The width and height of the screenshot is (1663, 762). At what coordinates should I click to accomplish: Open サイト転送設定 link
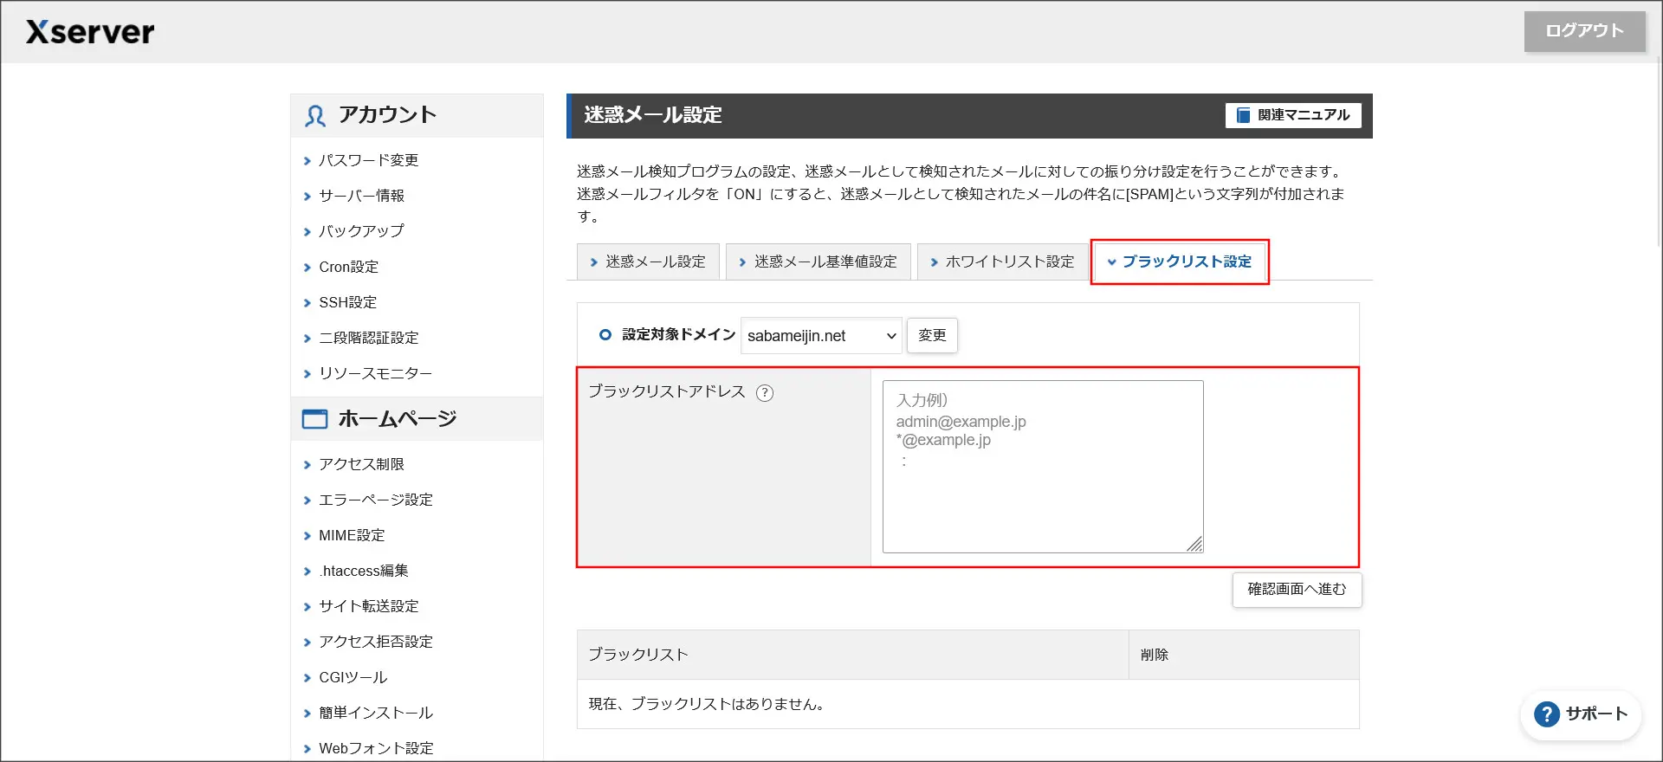(x=368, y=606)
